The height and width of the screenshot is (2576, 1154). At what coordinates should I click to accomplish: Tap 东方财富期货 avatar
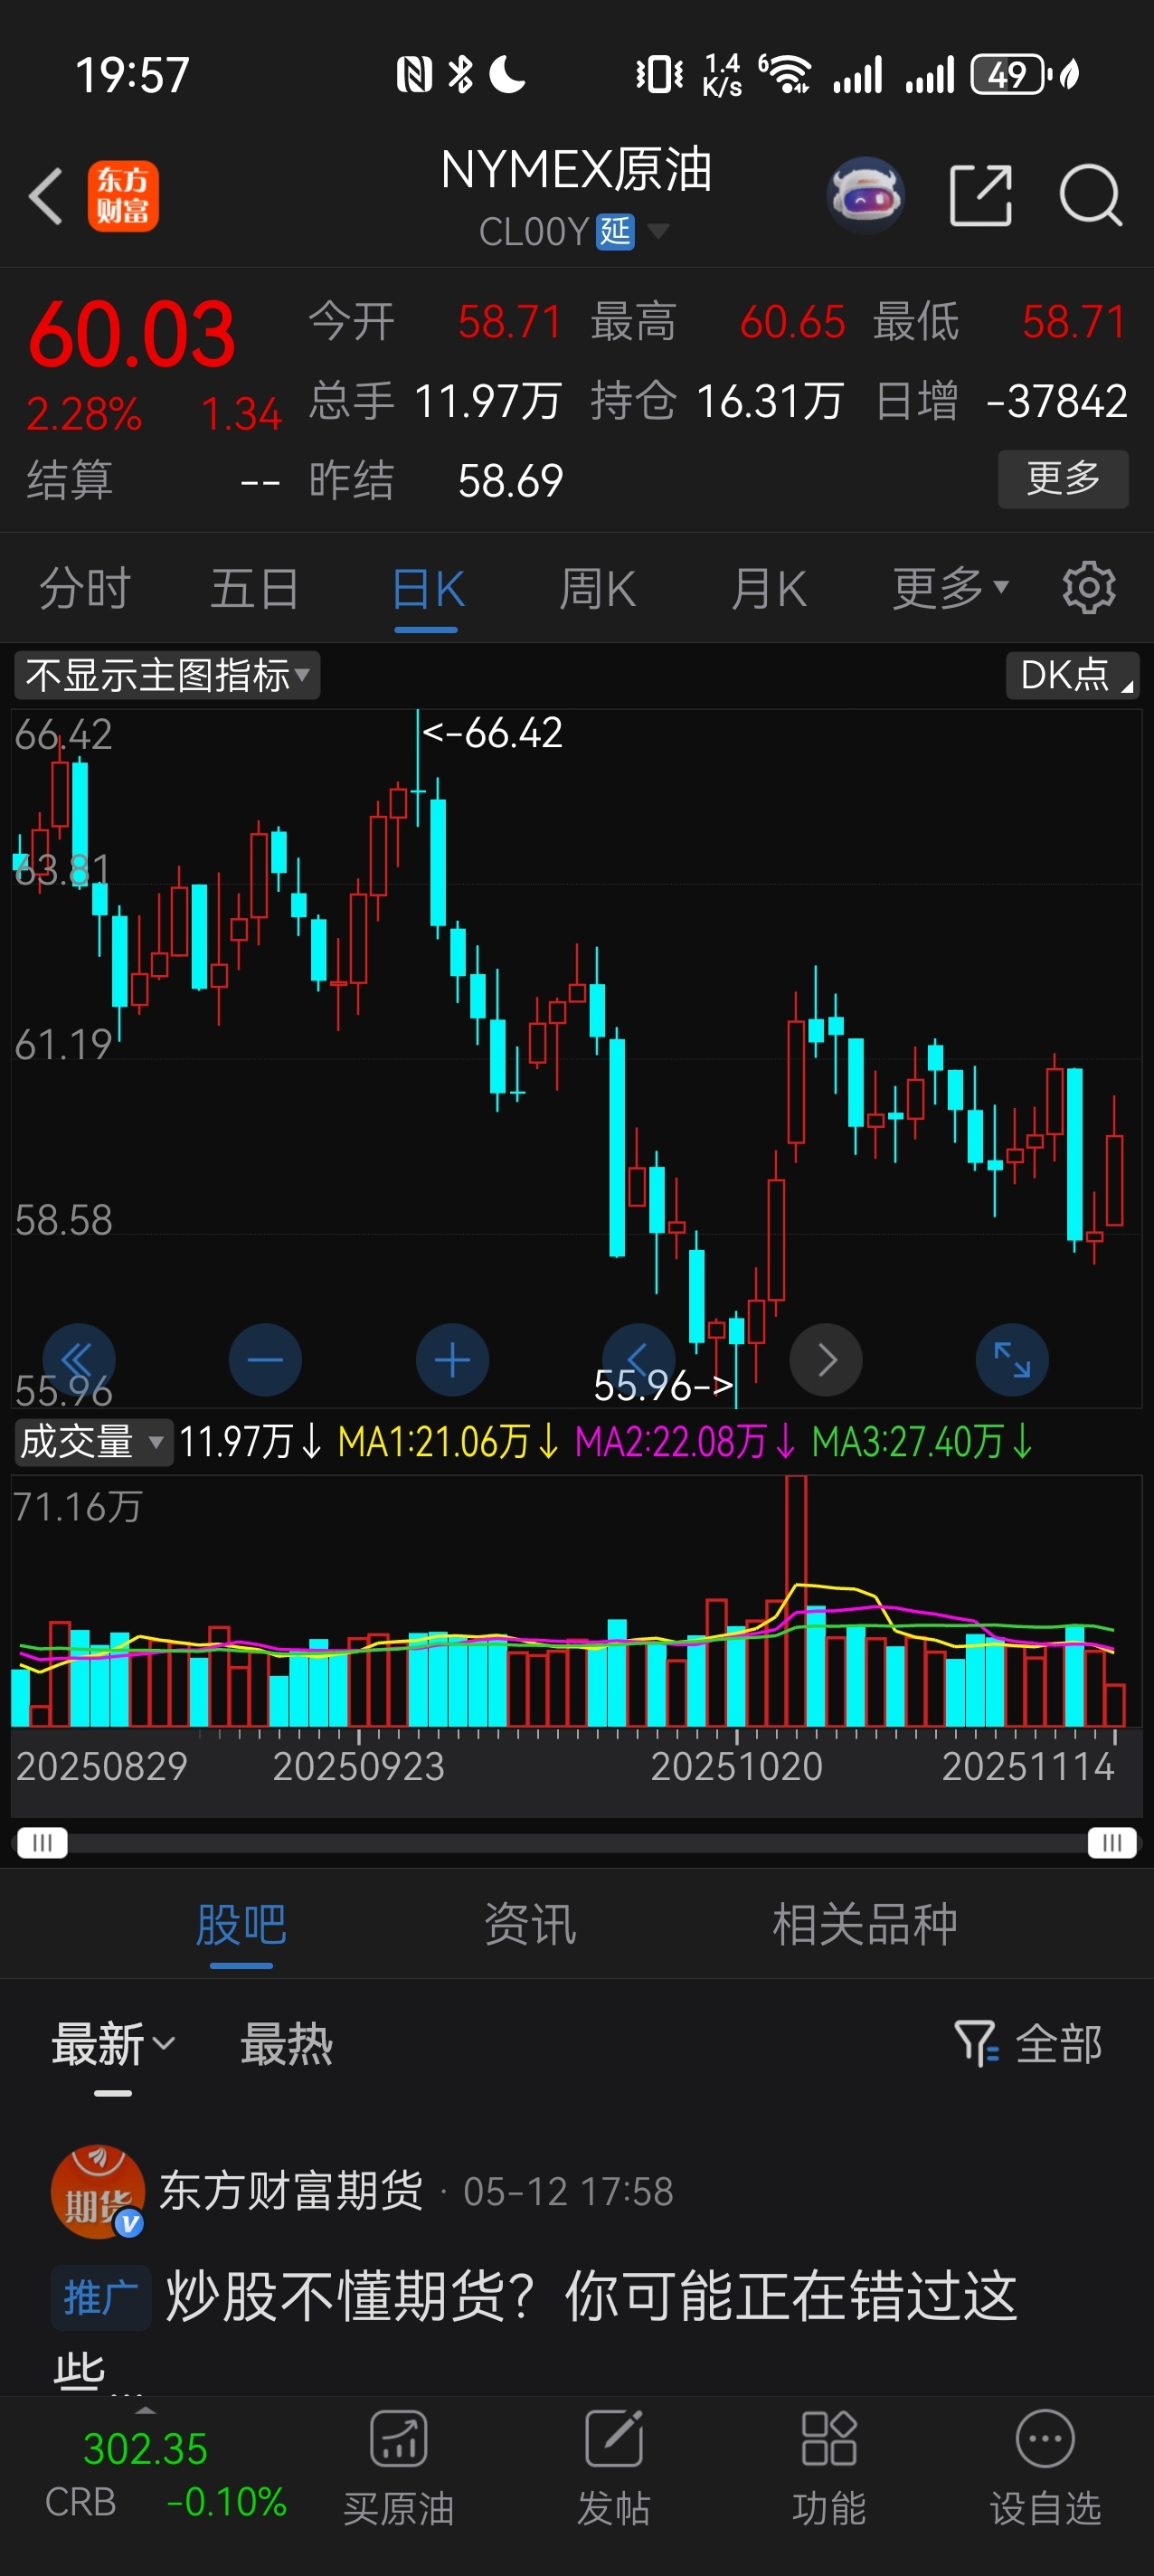(x=97, y=2192)
